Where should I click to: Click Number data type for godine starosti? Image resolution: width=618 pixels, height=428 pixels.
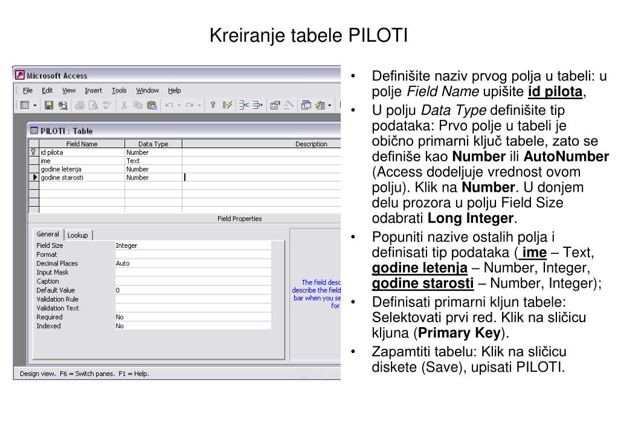[x=153, y=178]
